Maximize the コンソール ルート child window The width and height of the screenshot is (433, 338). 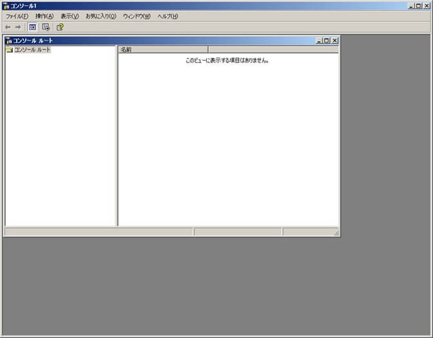click(327, 41)
